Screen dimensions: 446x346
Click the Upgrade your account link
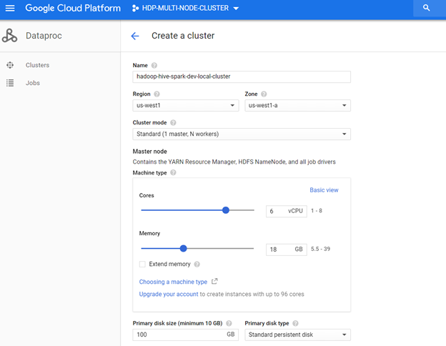coord(169,294)
